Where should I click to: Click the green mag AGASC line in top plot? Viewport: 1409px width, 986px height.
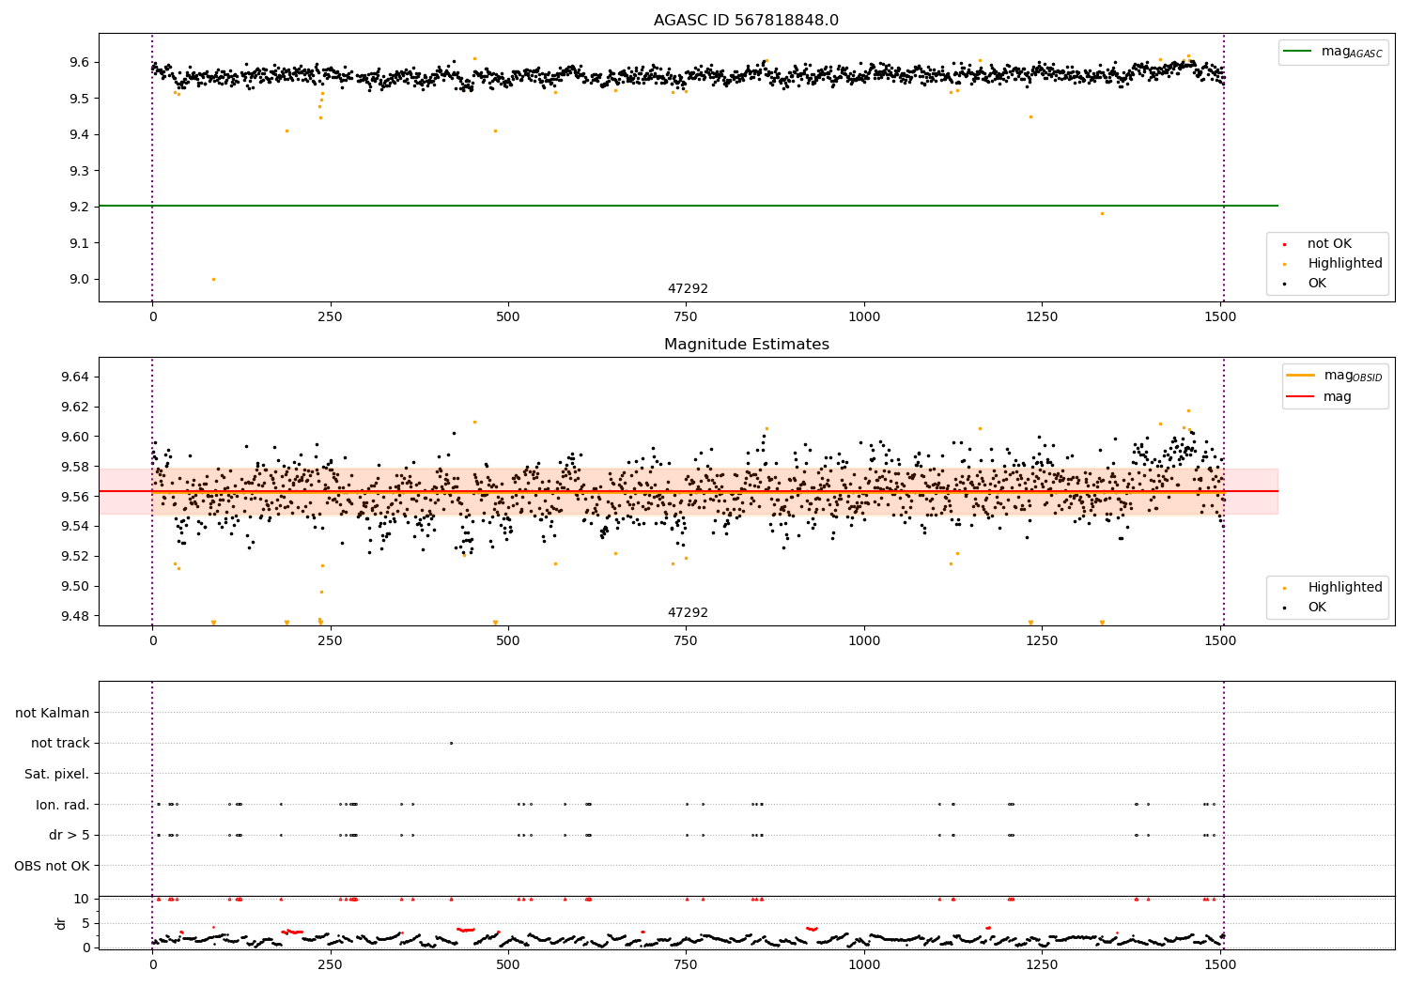(688, 206)
